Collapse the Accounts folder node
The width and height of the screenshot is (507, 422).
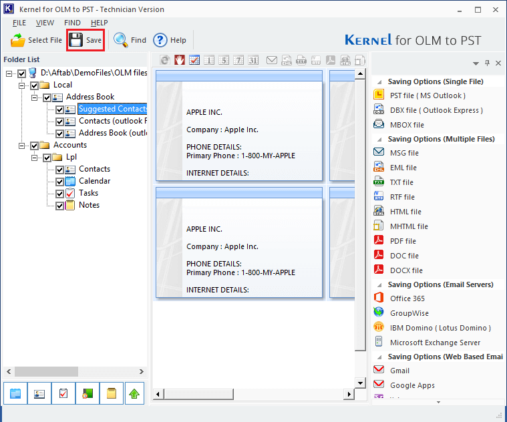[x=21, y=146]
